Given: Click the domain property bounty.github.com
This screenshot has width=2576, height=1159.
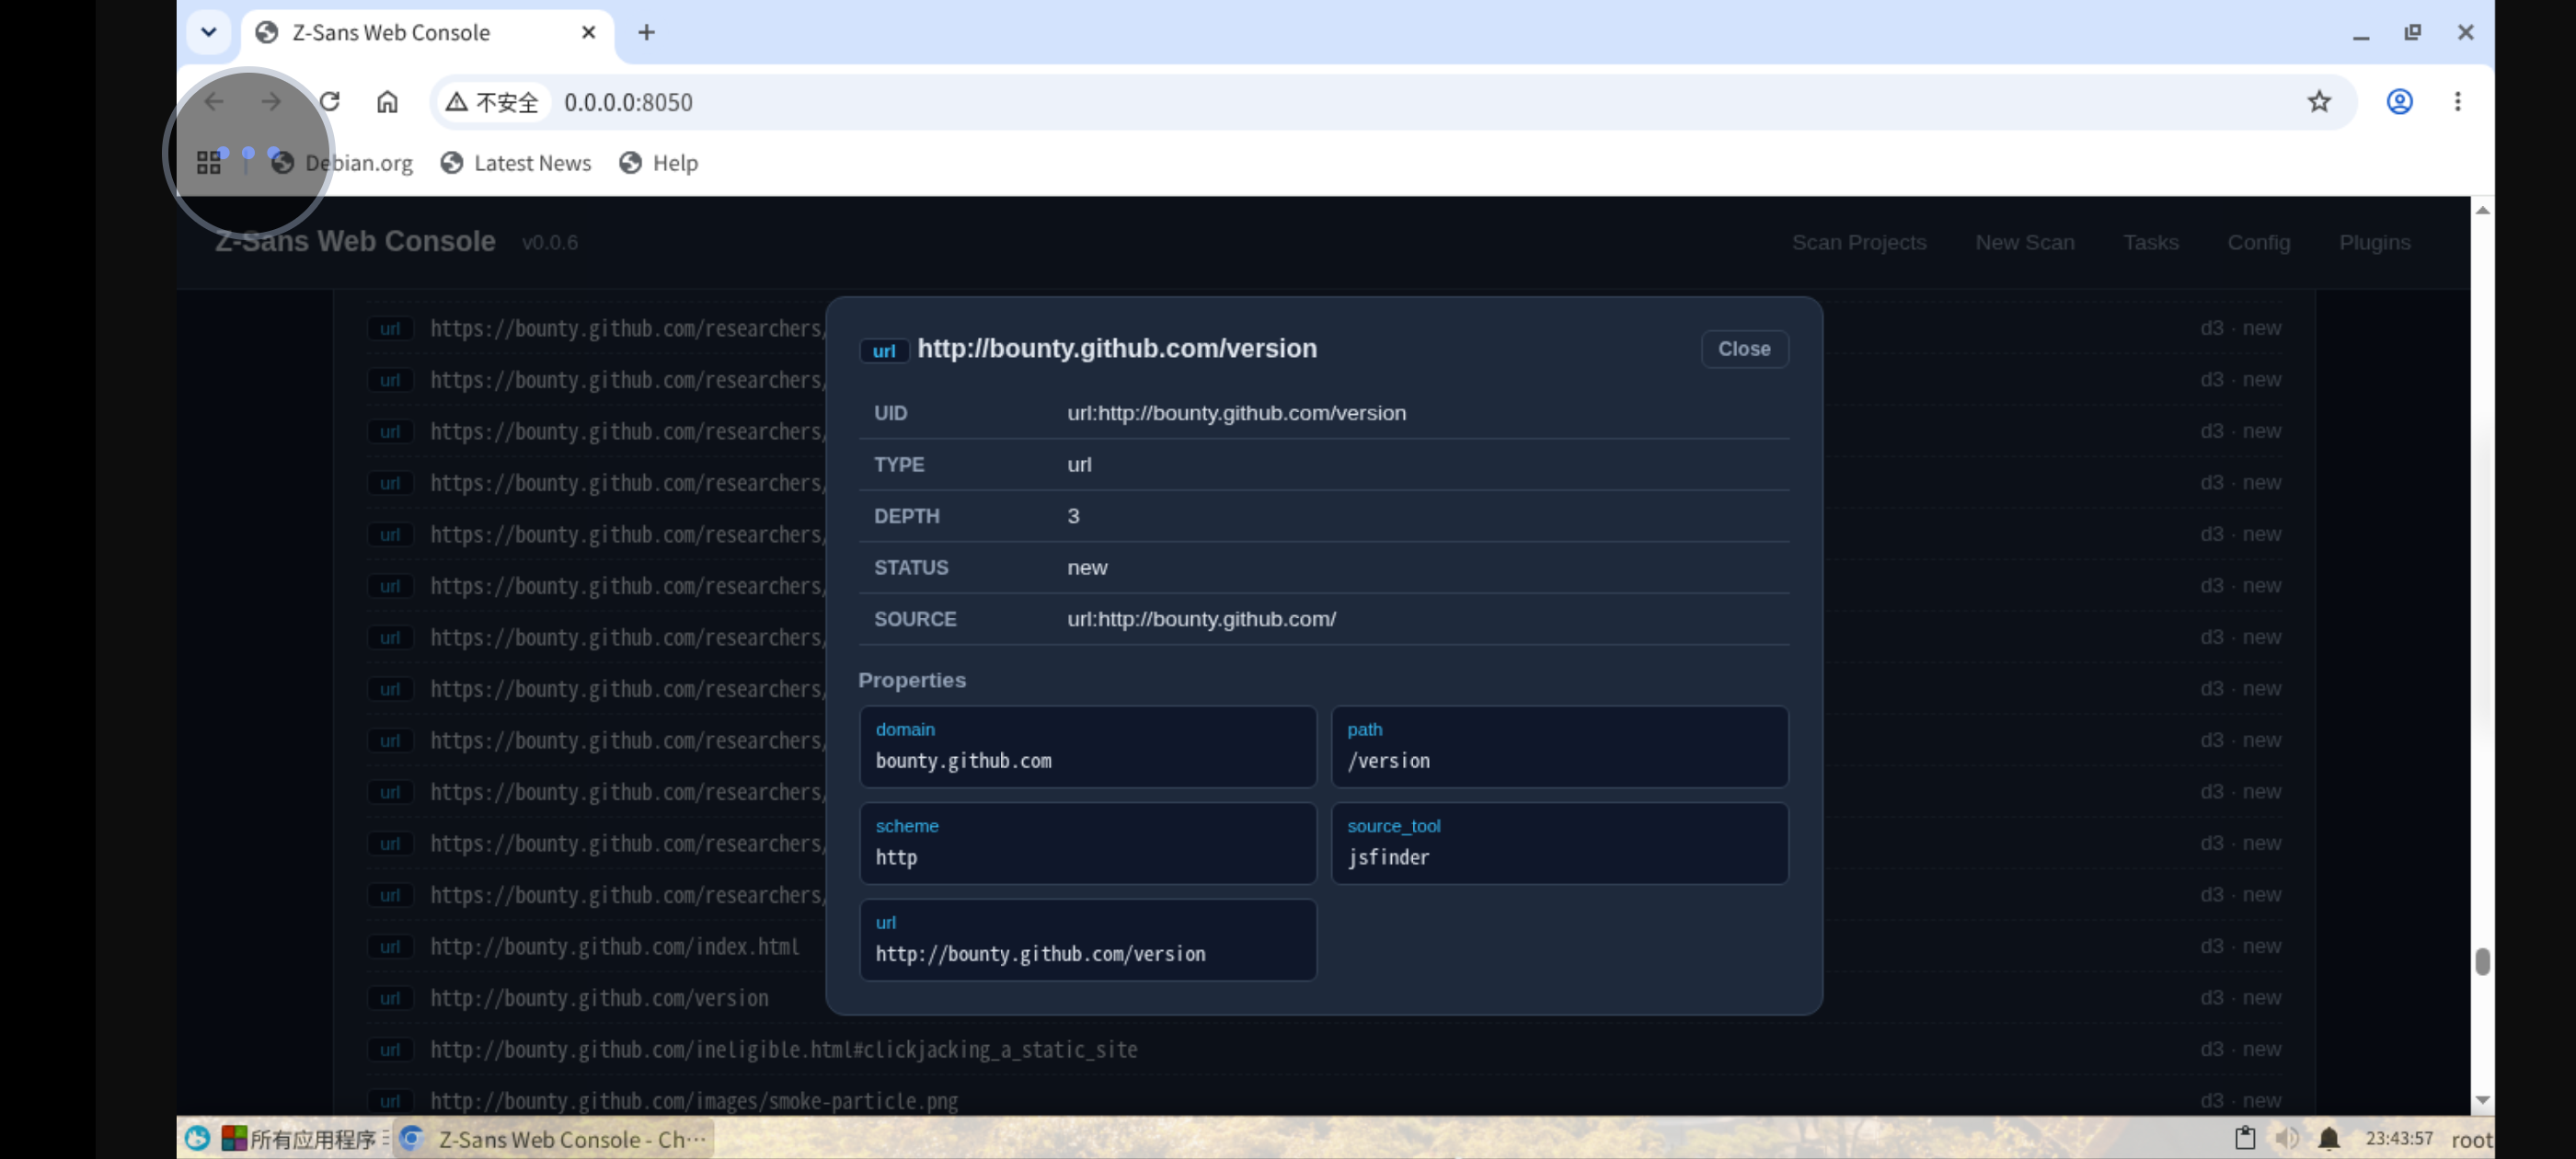Looking at the screenshot, I should pos(1088,747).
